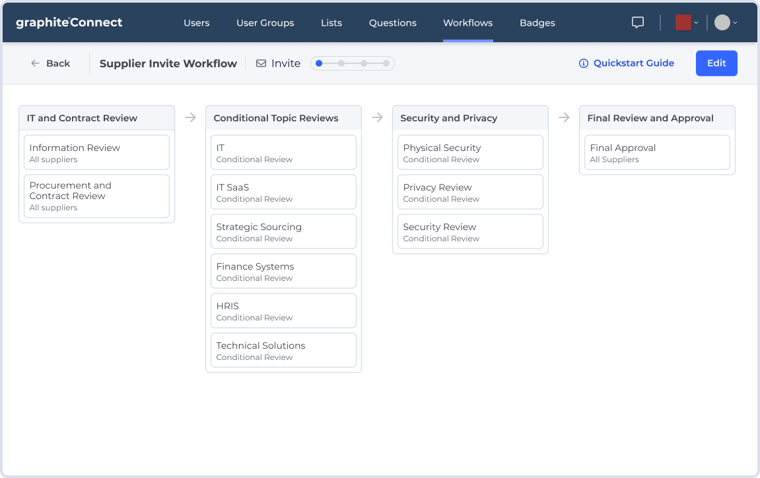Screen dimensions: 760x478
Task: Click the blue Edit button
Action: coord(716,63)
